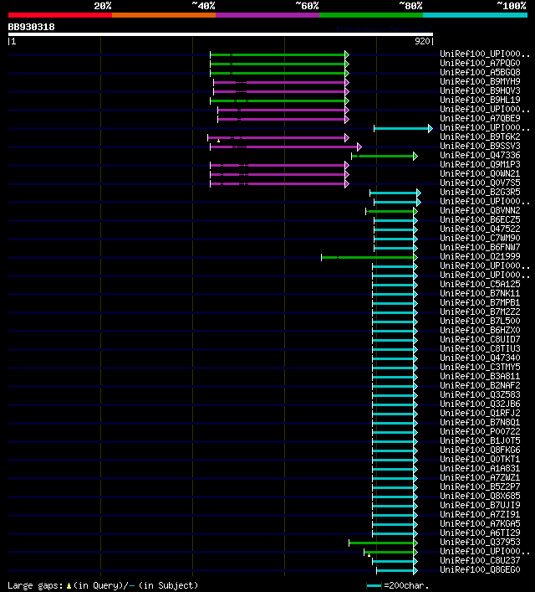Open hit UniRef100_C8U237

[480, 561]
